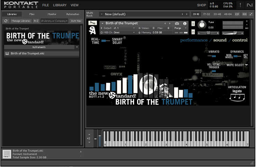
Task: Click the SA Sample Logic logo
Action: tap(92, 30)
